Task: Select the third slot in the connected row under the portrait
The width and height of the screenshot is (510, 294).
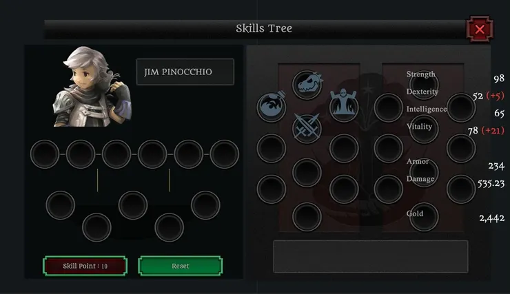Action: click(116, 154)
